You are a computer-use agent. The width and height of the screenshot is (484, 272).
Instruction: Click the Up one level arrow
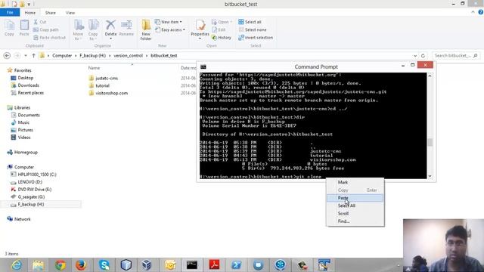(33, 55)
